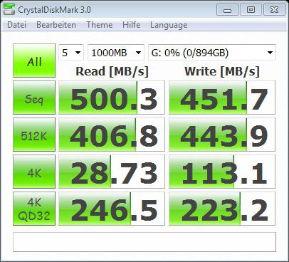
Task: Open the Bearbeiten menu
Action: tap(56, 25)
